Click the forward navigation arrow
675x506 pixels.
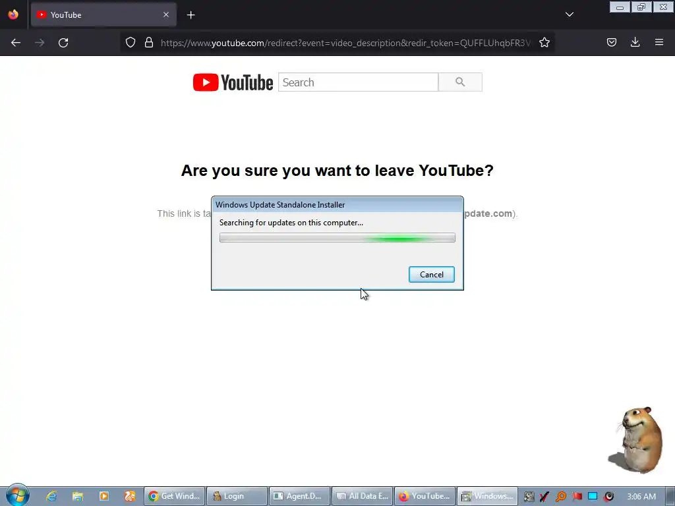tap(40, 43)
